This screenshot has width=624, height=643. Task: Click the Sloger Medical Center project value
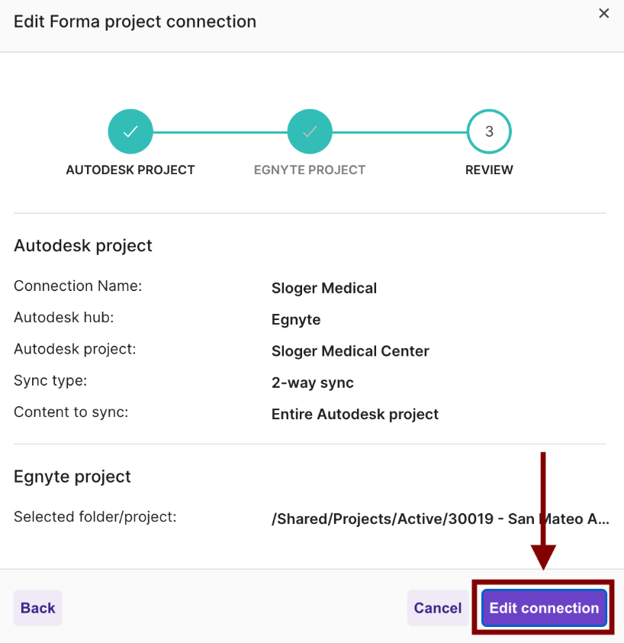click(x=350, y=351)
